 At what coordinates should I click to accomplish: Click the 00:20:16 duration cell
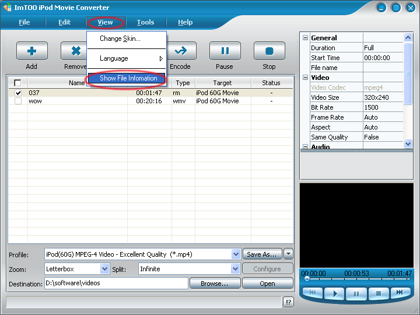tap(149, 101)
